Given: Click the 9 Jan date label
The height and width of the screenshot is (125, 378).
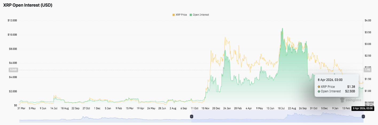Looking at the screenshot, I should 335,108.
